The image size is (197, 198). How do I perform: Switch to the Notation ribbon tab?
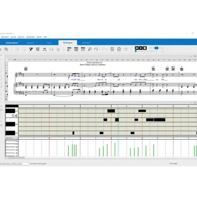click(x=30, y=43)
